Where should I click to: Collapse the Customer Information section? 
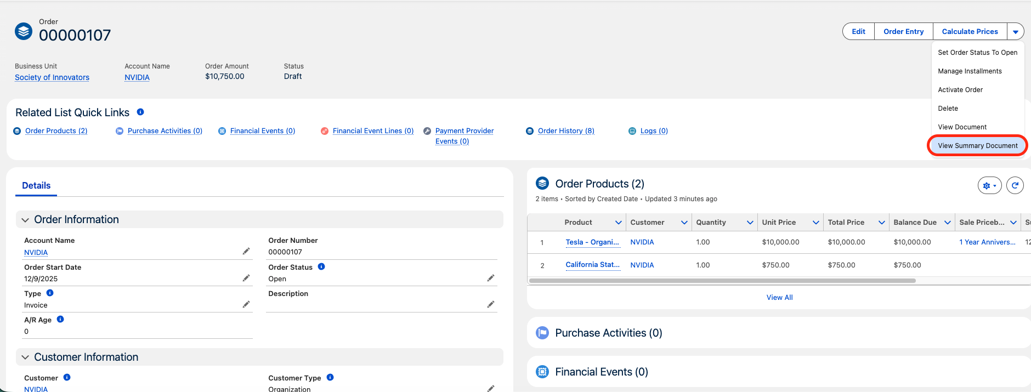tap(25, 357)
